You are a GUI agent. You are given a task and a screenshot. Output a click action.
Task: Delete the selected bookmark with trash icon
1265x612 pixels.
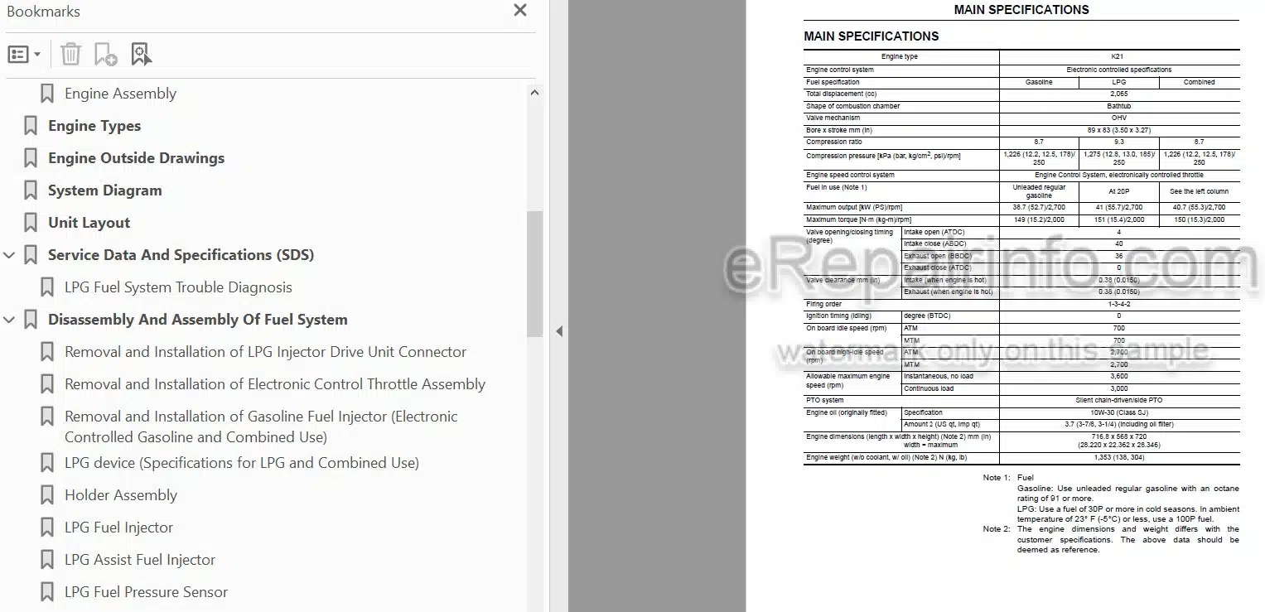[71, 55]
